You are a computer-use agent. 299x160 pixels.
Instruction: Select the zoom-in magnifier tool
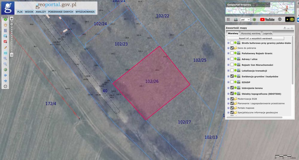(5, 58)
